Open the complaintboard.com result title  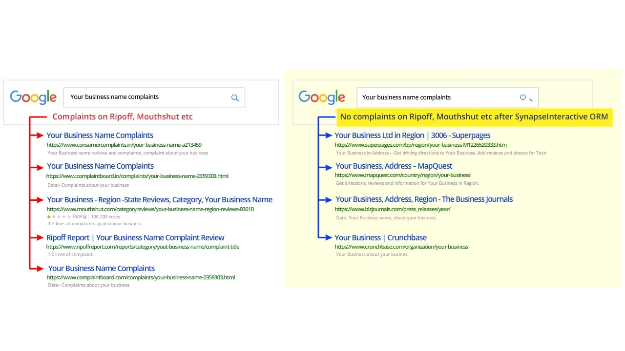point(101,268)
